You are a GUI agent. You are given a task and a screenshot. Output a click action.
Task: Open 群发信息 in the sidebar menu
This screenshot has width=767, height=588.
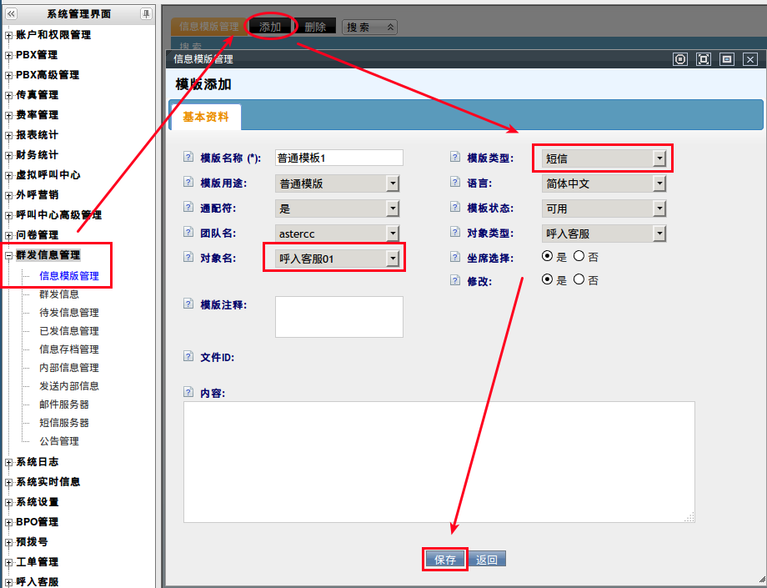pos(59,294)
